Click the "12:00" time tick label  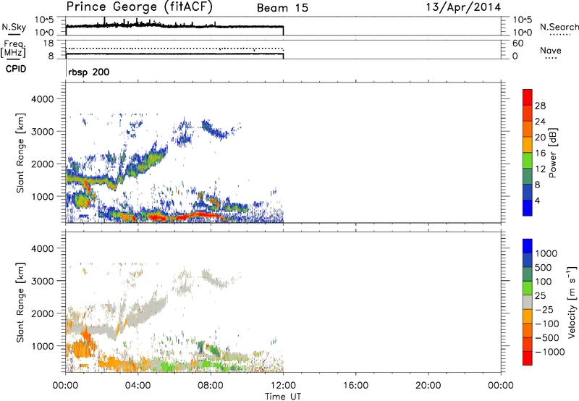[283, 386]
